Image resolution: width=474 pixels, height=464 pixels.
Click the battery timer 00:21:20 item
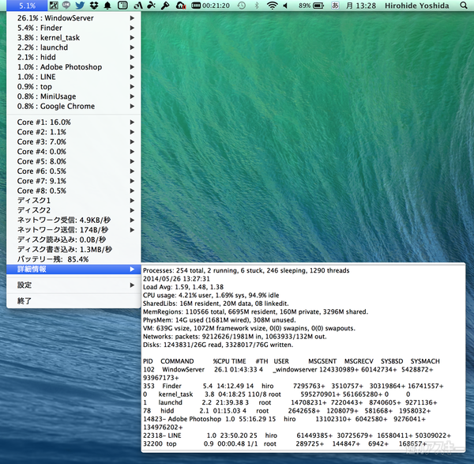click(x=210, y=6)
